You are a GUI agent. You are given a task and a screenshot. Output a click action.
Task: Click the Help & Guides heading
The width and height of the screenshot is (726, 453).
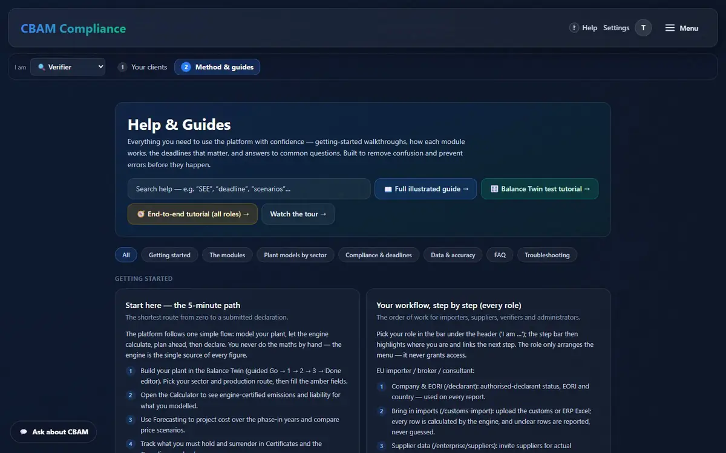click(x=179, y=125)
